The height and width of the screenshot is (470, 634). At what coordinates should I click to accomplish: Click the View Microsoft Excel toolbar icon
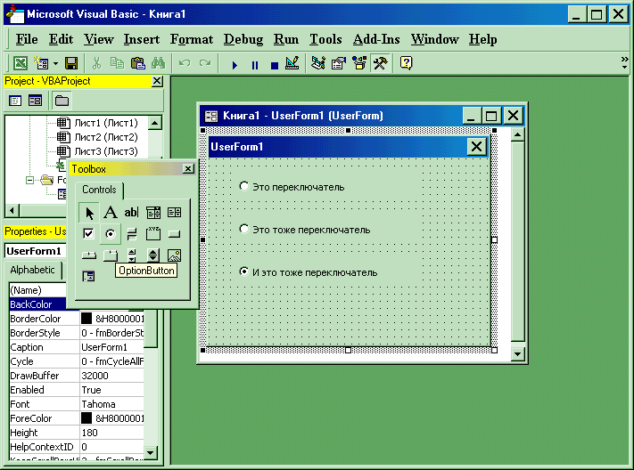click(21, 63)
